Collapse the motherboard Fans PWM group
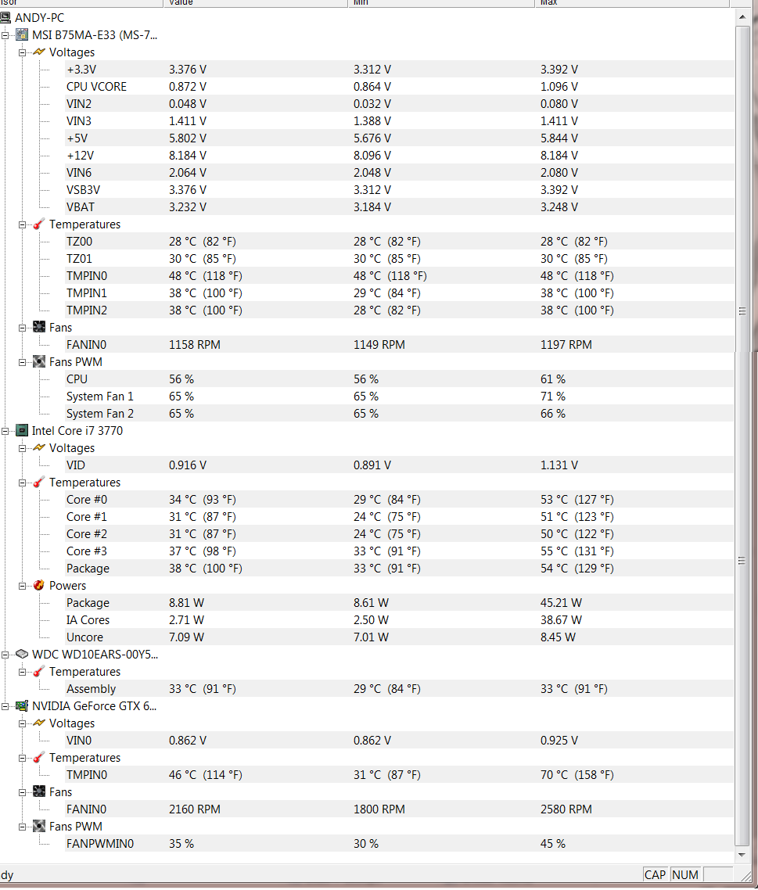This screenshot has height=890, width=758. [22, 362]
